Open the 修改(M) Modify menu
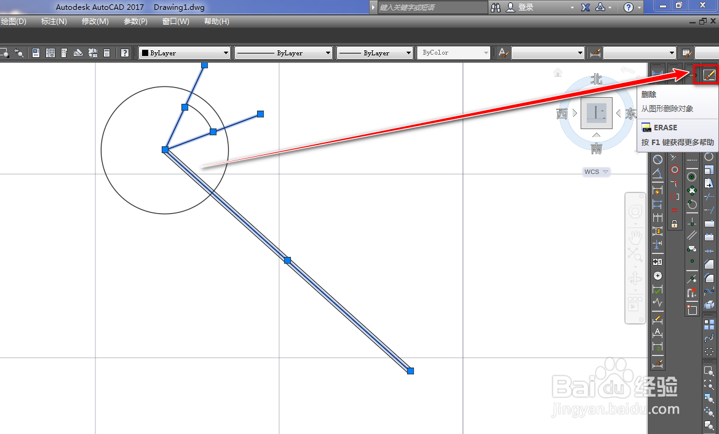 pos(95,21)
